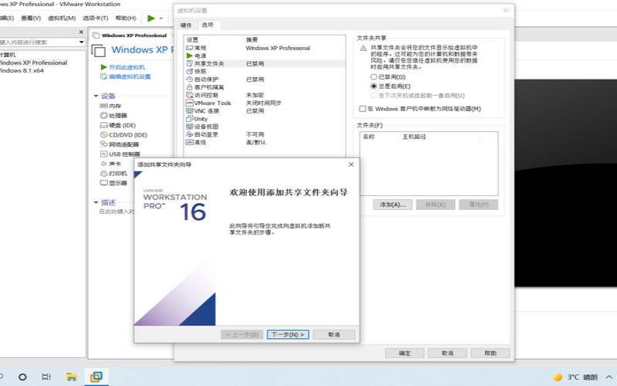The width and height of the screenshot is (617, 386).
Task: Open the 查看(V) menu
Action: (x=31, y=18)
